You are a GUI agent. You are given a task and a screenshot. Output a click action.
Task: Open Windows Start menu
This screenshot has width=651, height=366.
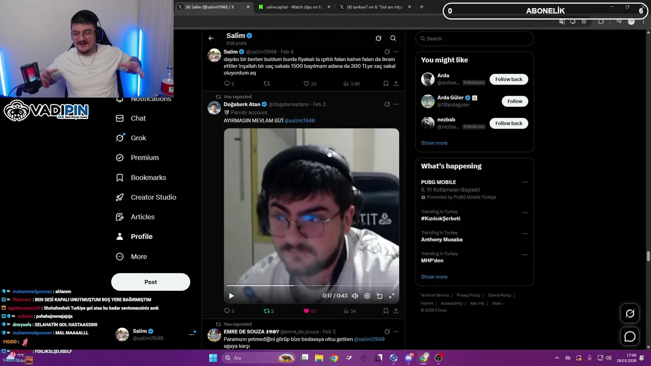click(x=213, y=358)
